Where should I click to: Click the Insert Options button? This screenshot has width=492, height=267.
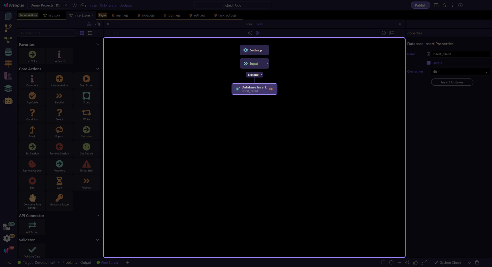pos(452,82)
